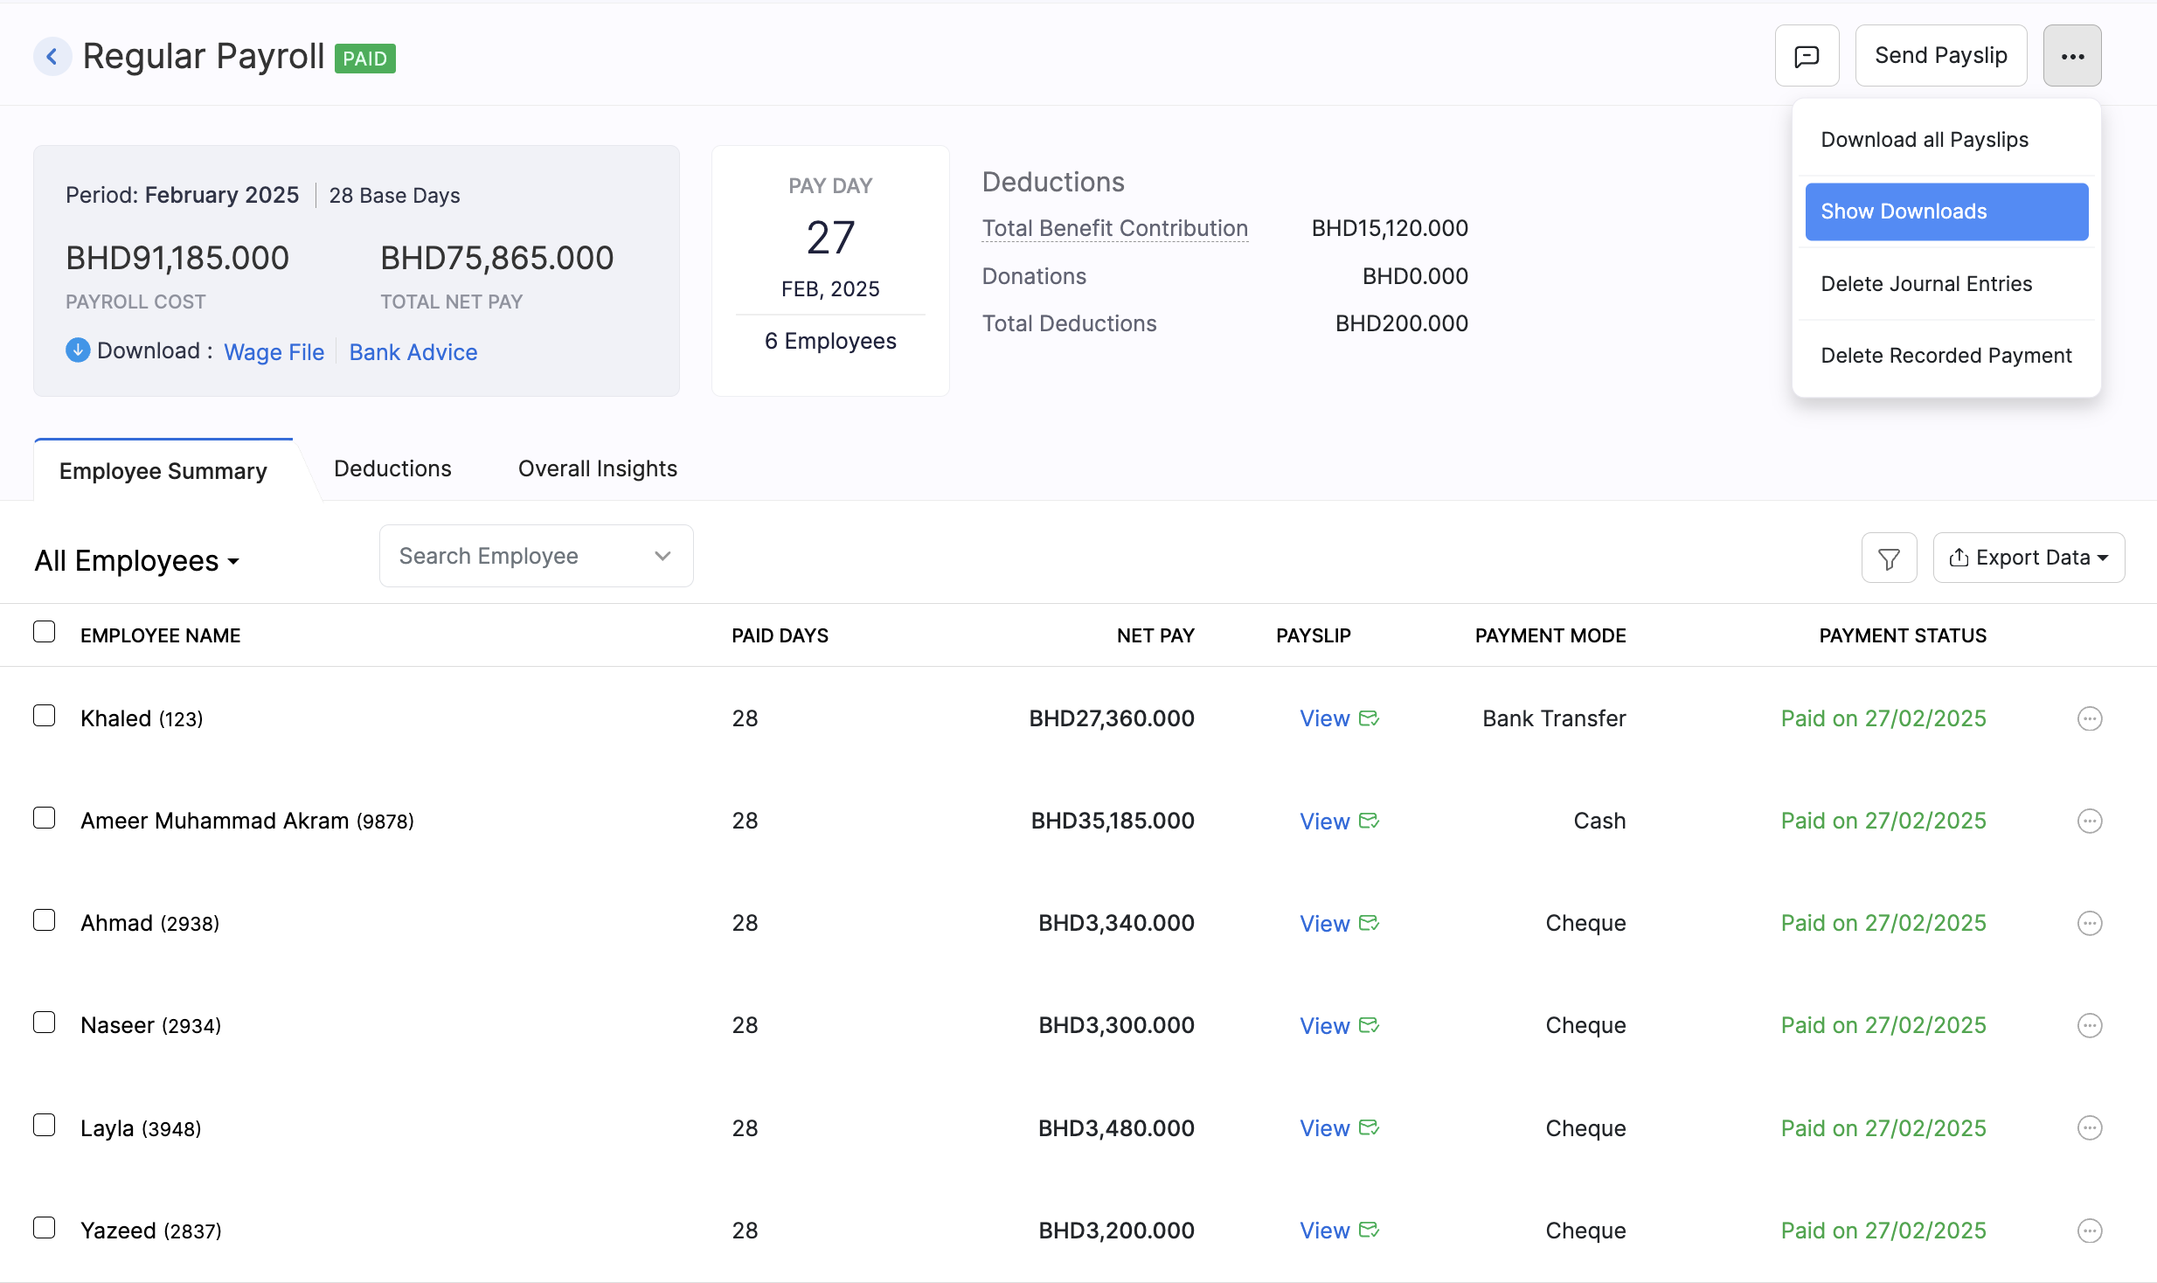The image size is (2157, 1283).
Task: Click the row actions ellipsis for Ameer Muhammad Akram
Action: [x=2089, y=821]
